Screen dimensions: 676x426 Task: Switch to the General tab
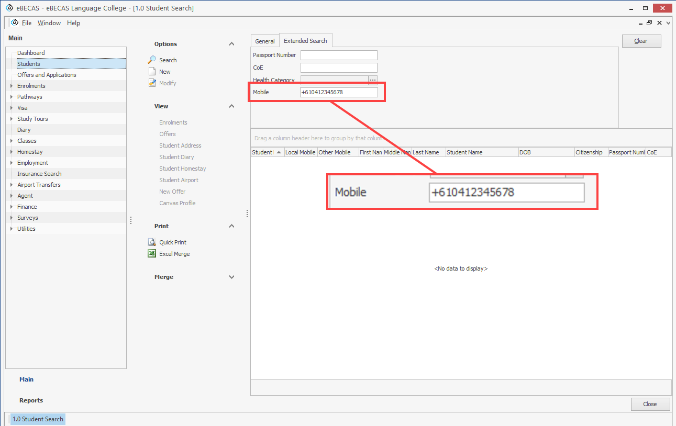(265, 41)
